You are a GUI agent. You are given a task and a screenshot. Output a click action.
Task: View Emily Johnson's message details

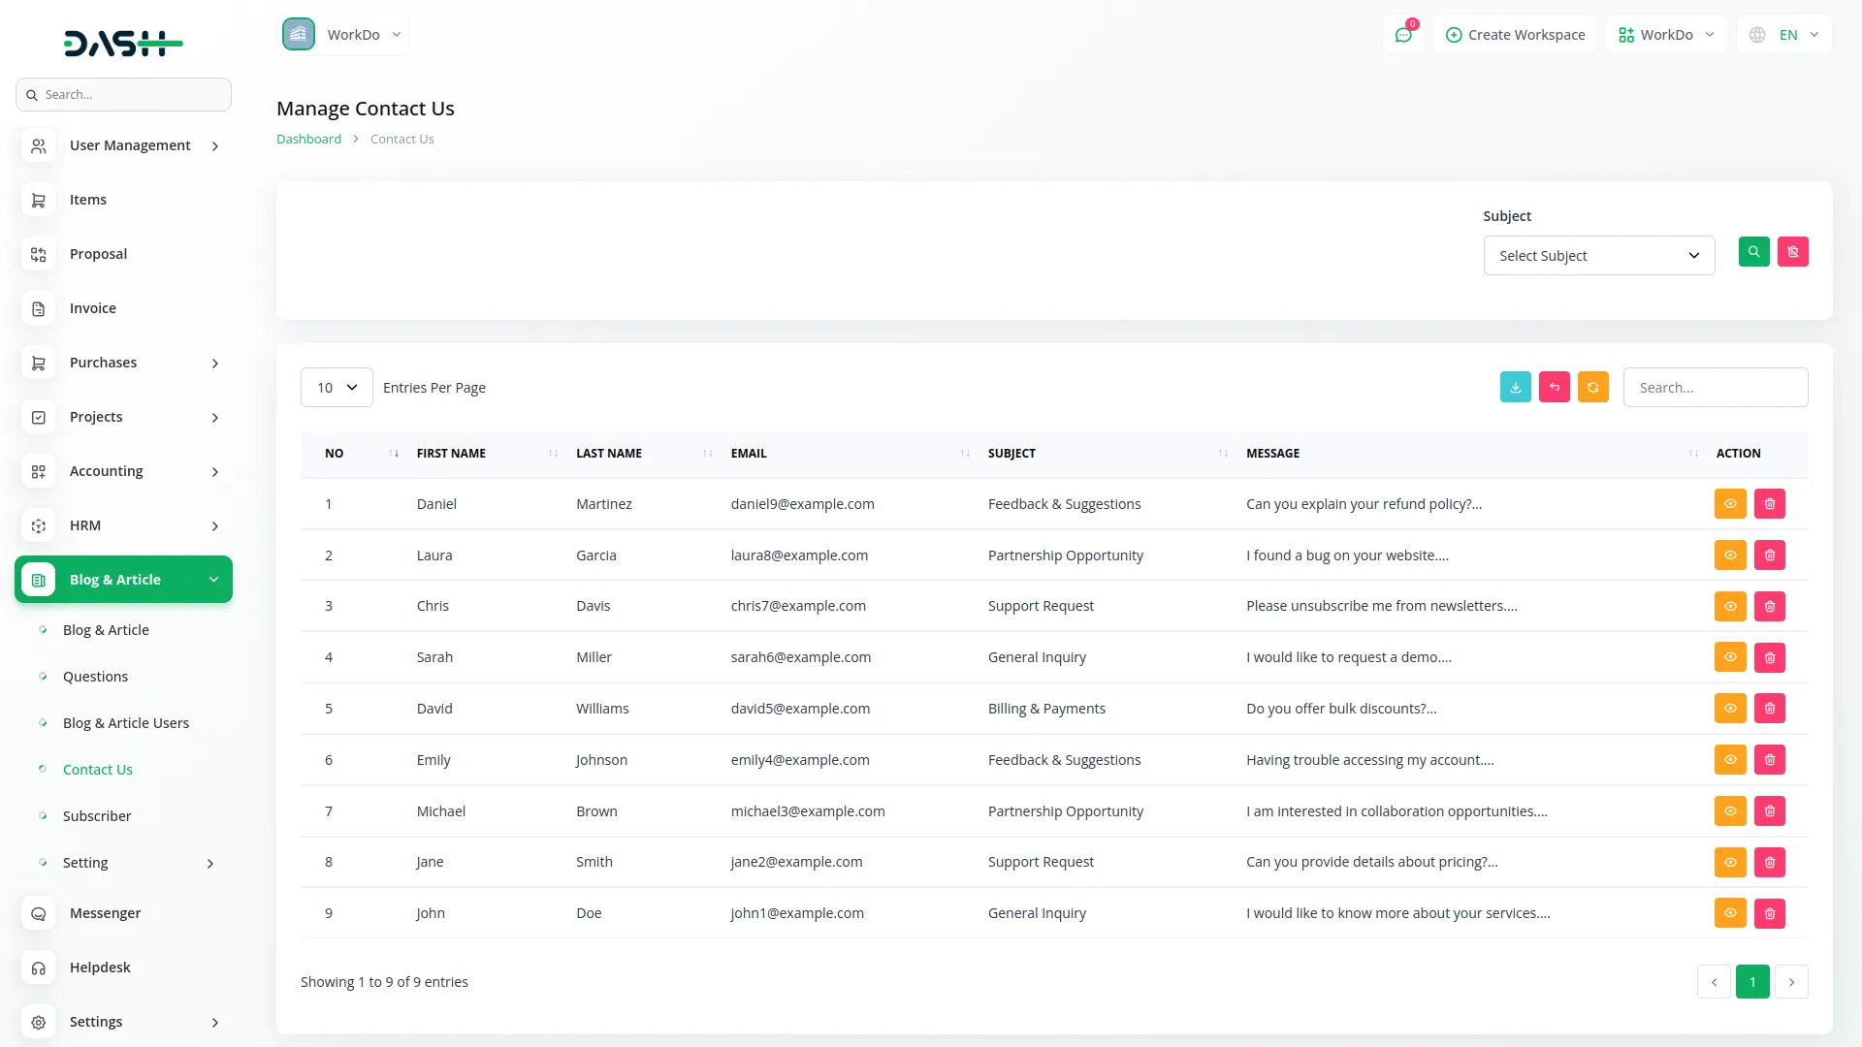[x=1729, y=760]
